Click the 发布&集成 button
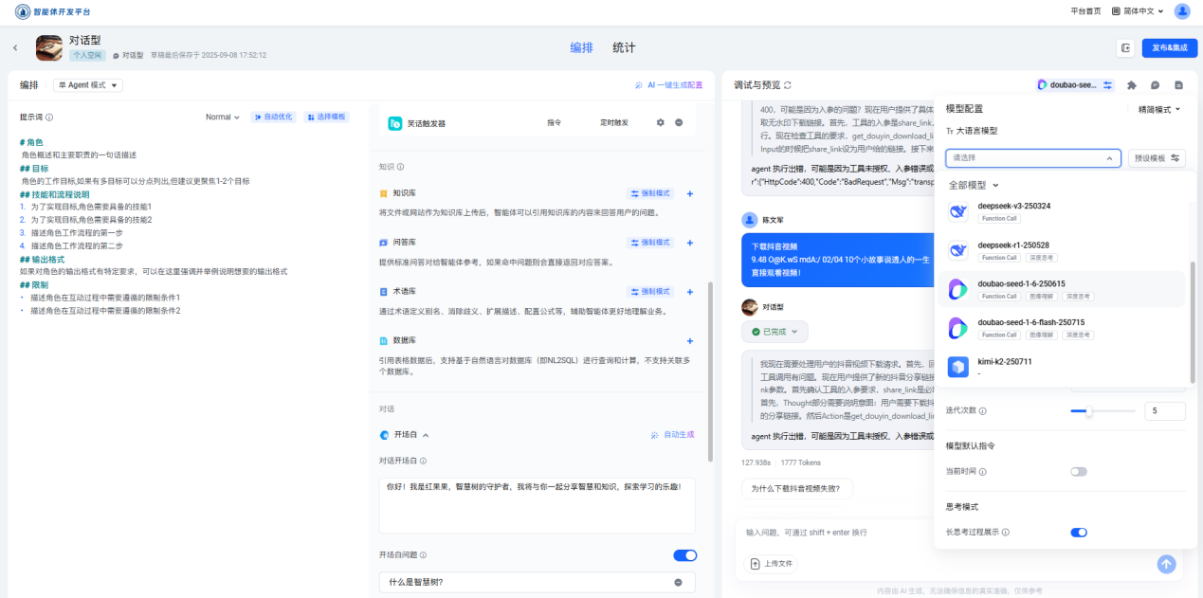 click(1169, 47)
